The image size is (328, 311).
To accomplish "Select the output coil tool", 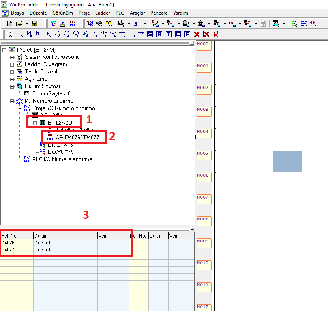I will tap(57, 34).
